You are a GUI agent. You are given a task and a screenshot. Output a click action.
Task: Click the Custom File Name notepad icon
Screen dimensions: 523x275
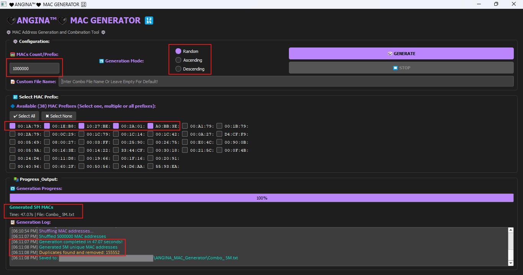coord(13,82)
